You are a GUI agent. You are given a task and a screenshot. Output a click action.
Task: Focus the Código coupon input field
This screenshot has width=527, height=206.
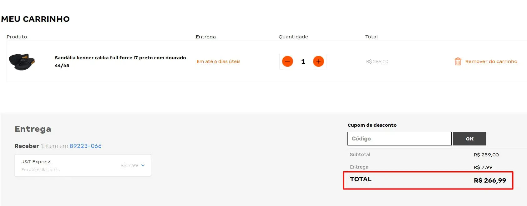click(x=399, y=139)
